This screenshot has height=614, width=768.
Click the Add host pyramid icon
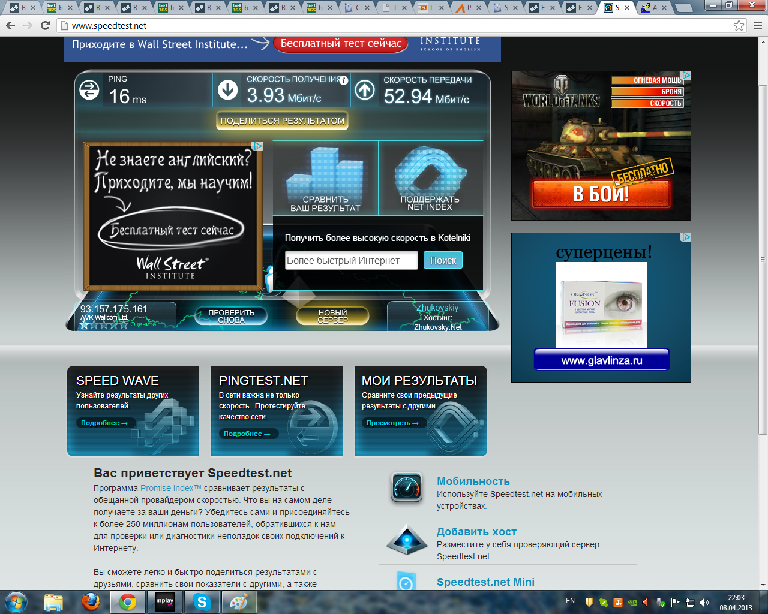click(407, 538)
